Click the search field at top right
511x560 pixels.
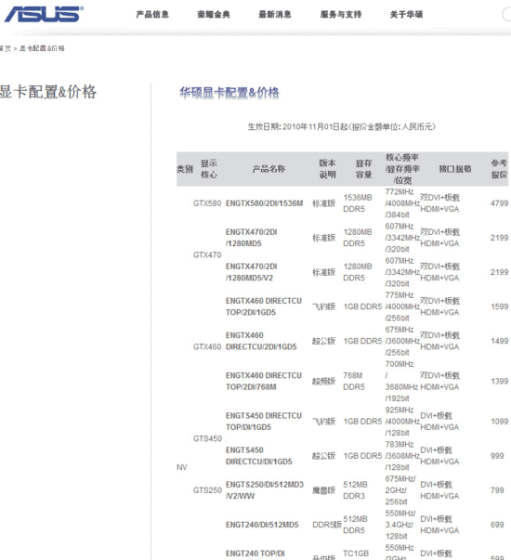coord(506,14)
